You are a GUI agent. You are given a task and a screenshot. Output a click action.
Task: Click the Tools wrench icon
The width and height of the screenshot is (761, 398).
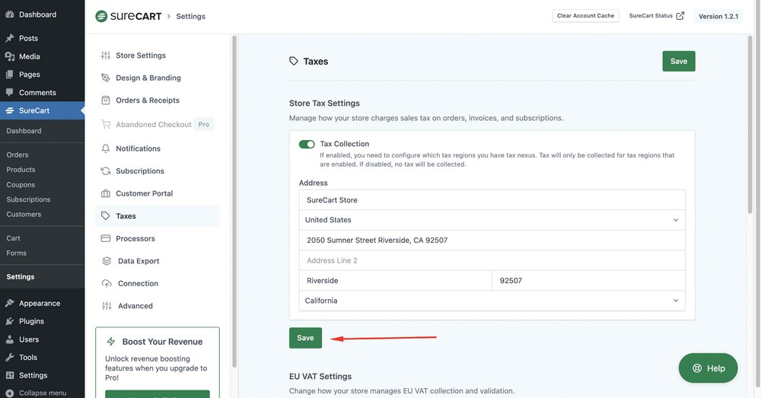[9, 357]
